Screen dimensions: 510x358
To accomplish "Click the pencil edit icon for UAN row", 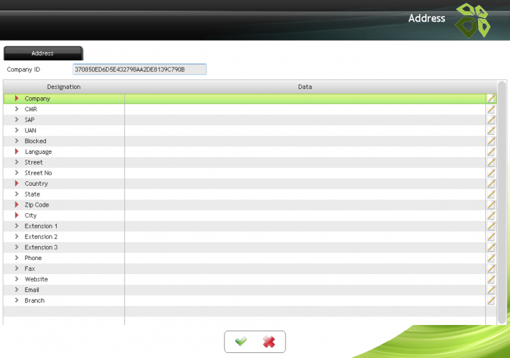I will pos(491,130).
